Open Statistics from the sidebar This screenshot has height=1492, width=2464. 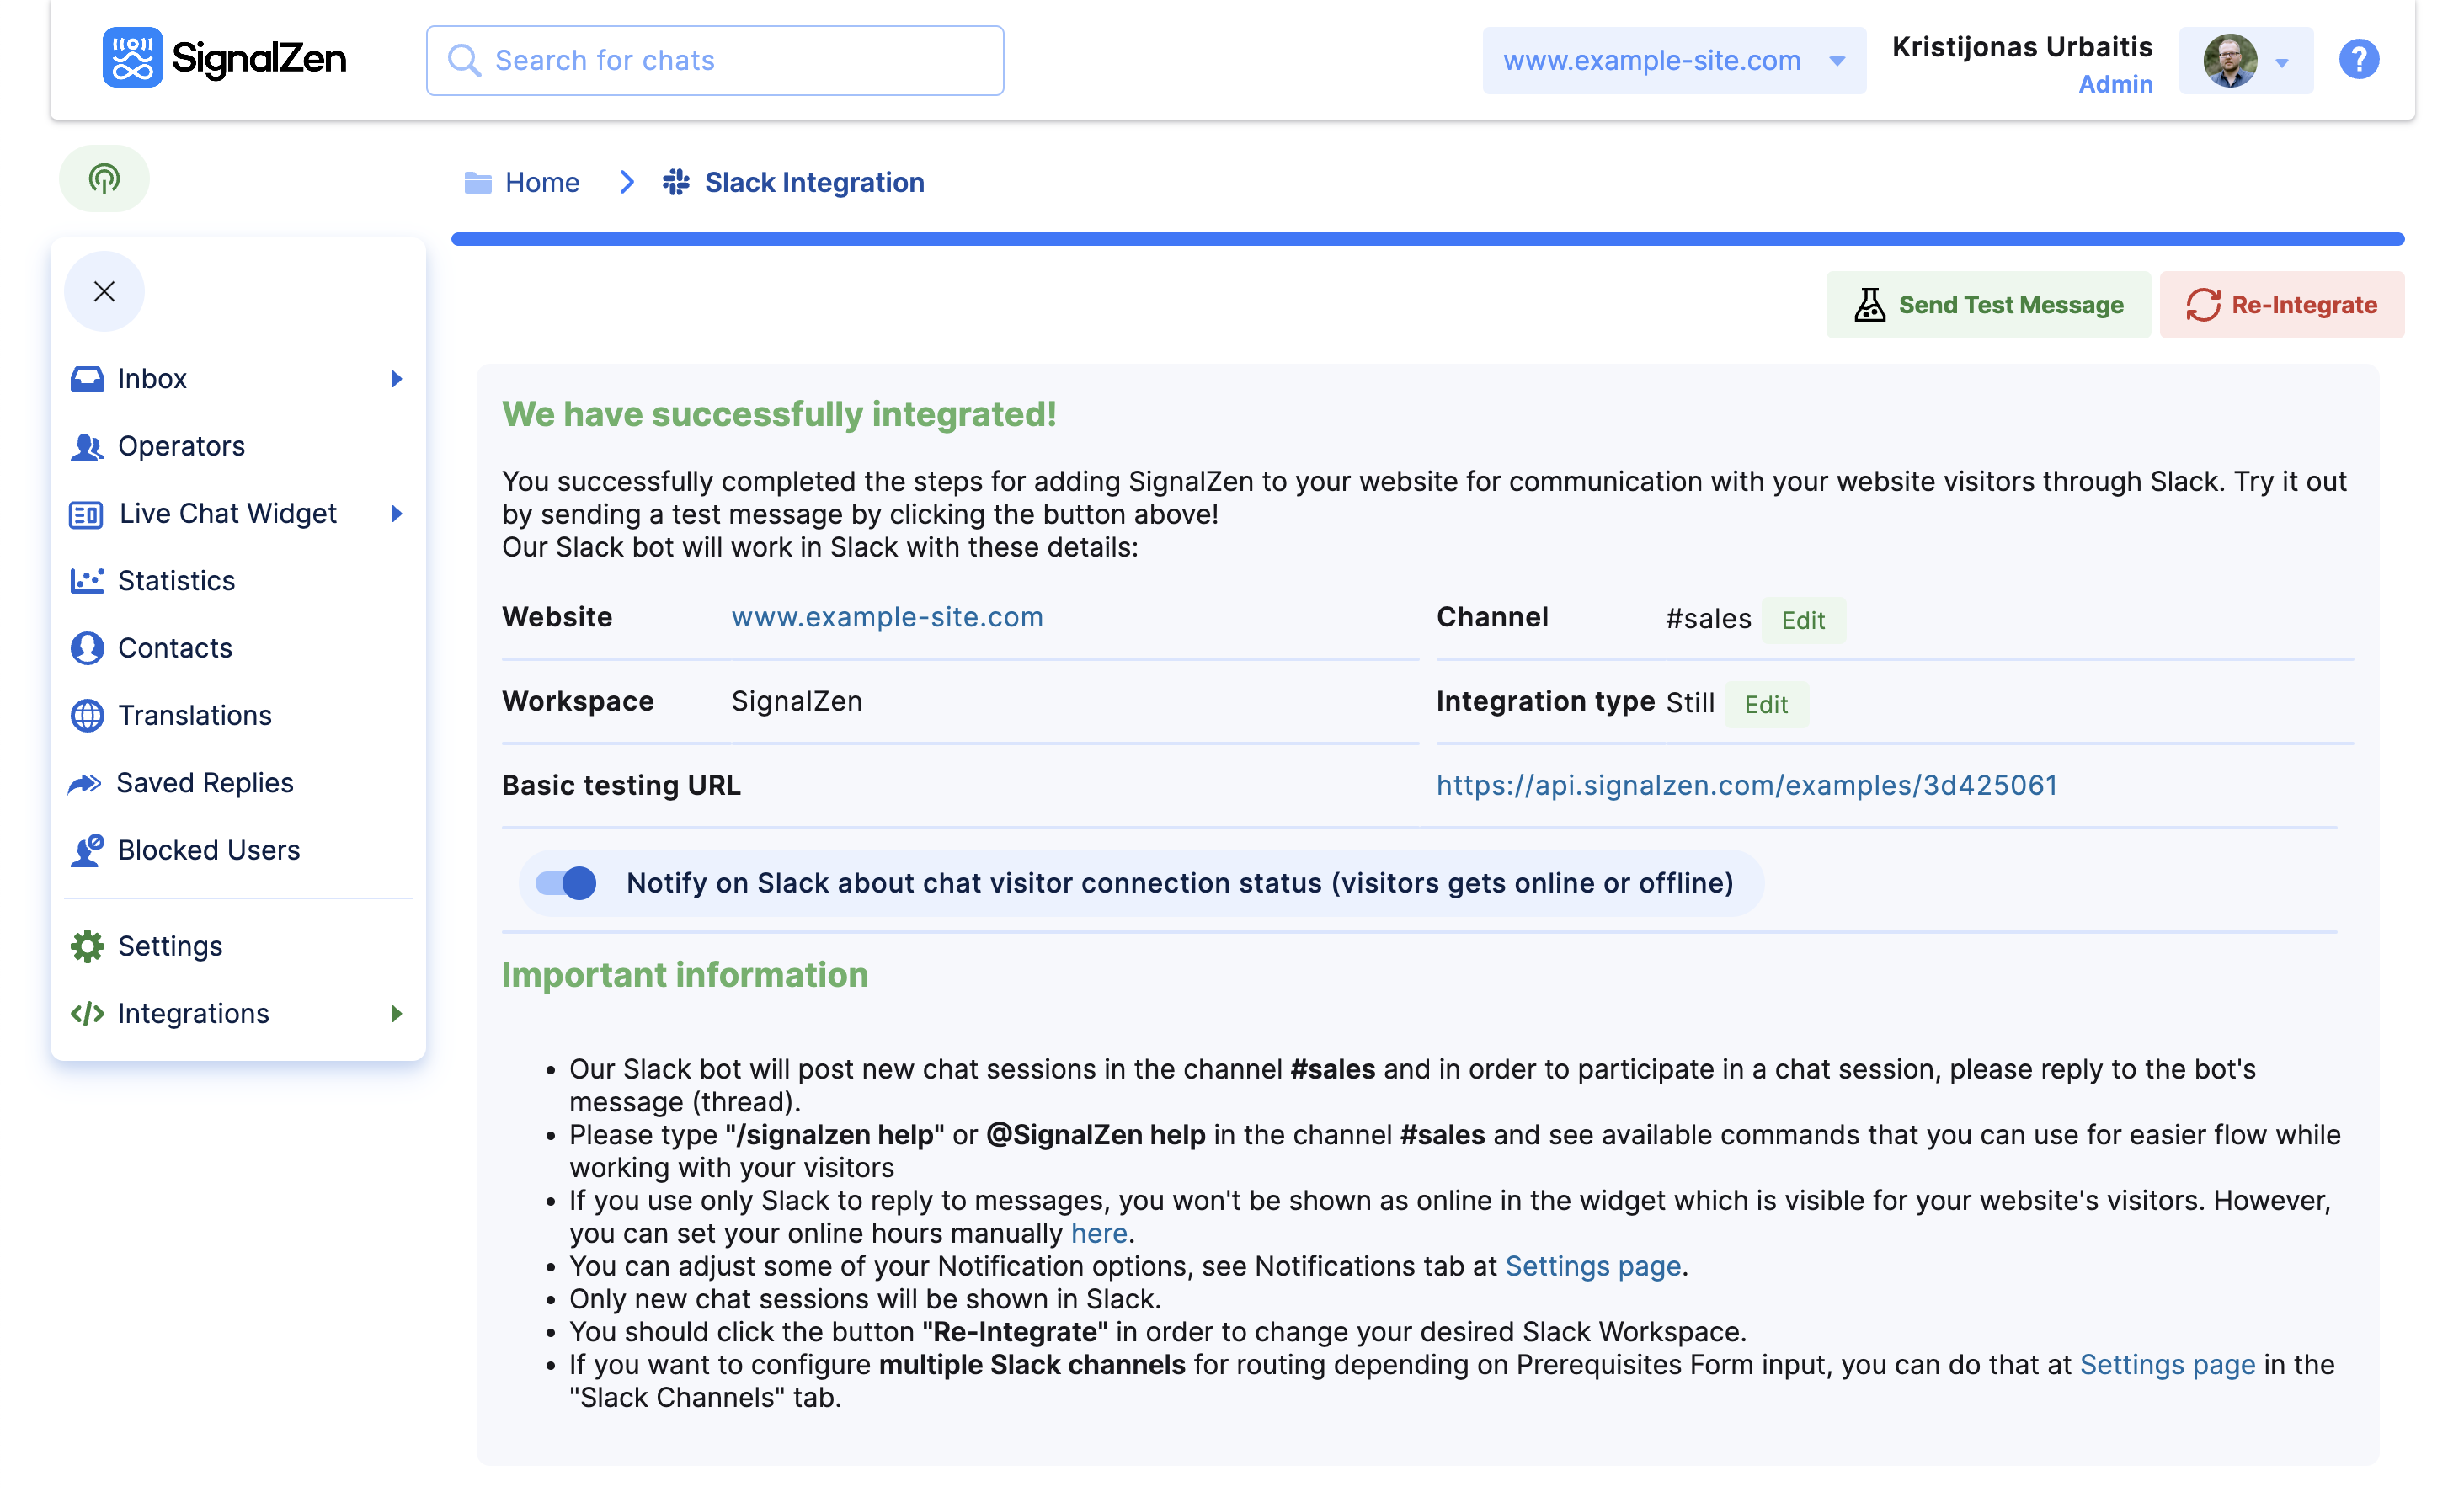pyautogui.click(x=176, y=581)
